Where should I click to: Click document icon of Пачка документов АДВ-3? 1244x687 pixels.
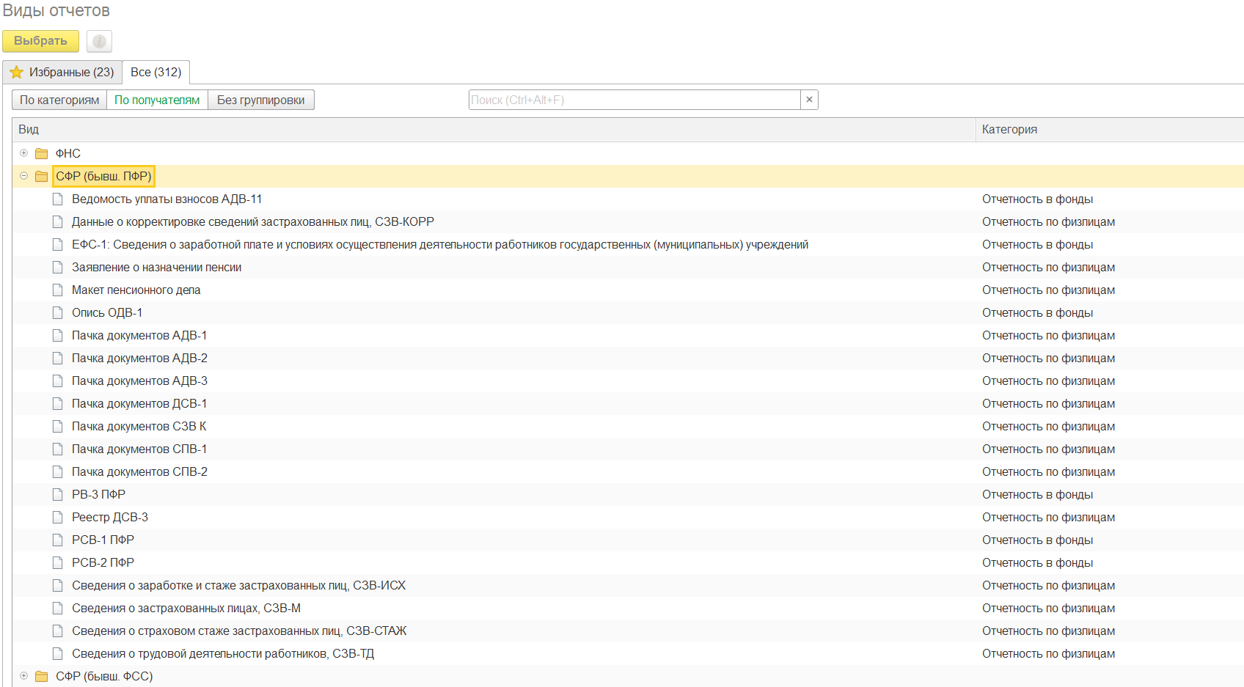[x=57, y=381]
